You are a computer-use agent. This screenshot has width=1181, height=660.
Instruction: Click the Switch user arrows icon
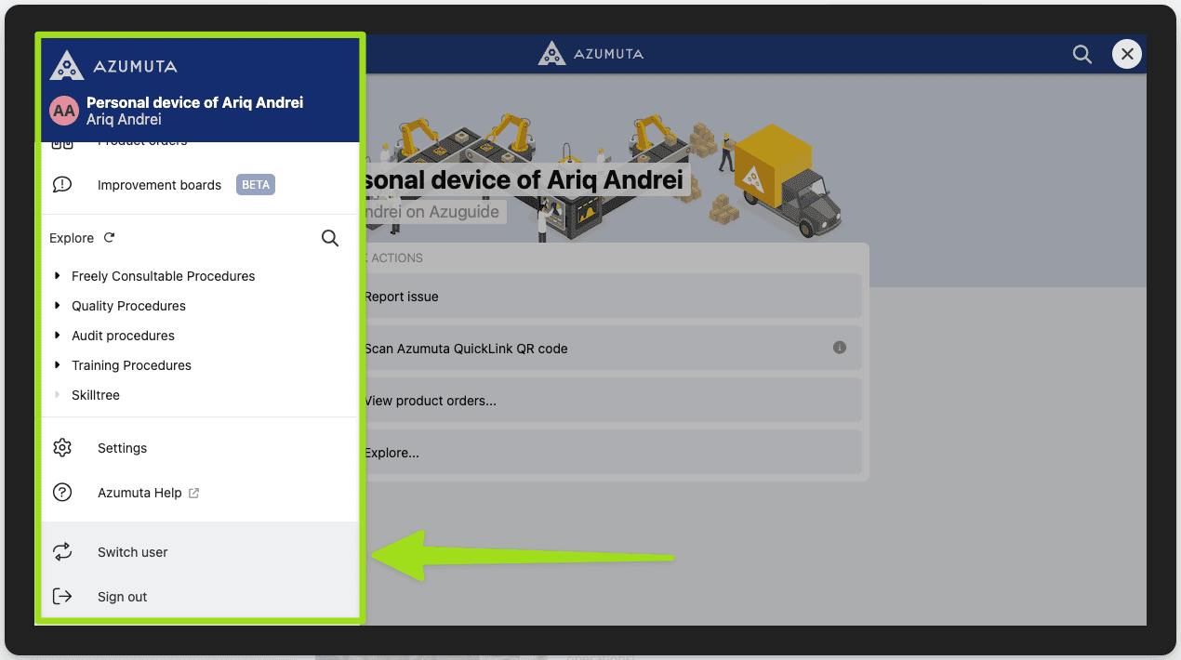pos(62,552)
